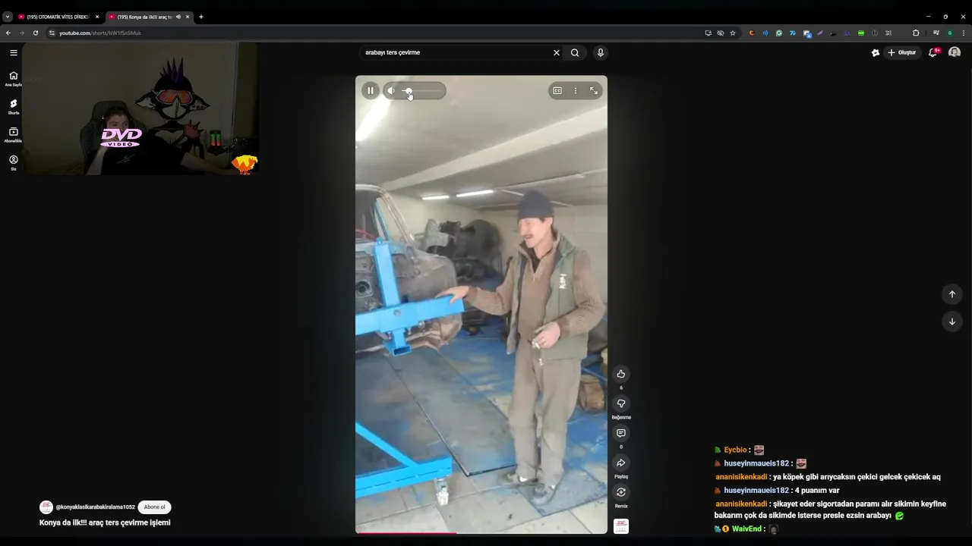Enter fullscreen on the Shorts player
This screenshot has width=972, height=546.
594,90
